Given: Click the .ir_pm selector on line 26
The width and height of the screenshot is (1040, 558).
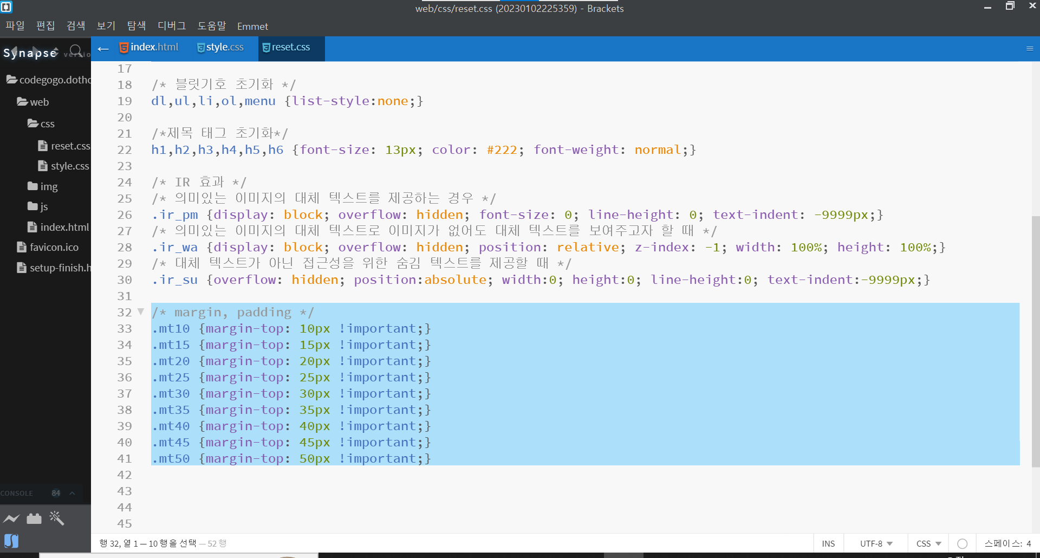Looking at the screenshot, I should point(175,215).
